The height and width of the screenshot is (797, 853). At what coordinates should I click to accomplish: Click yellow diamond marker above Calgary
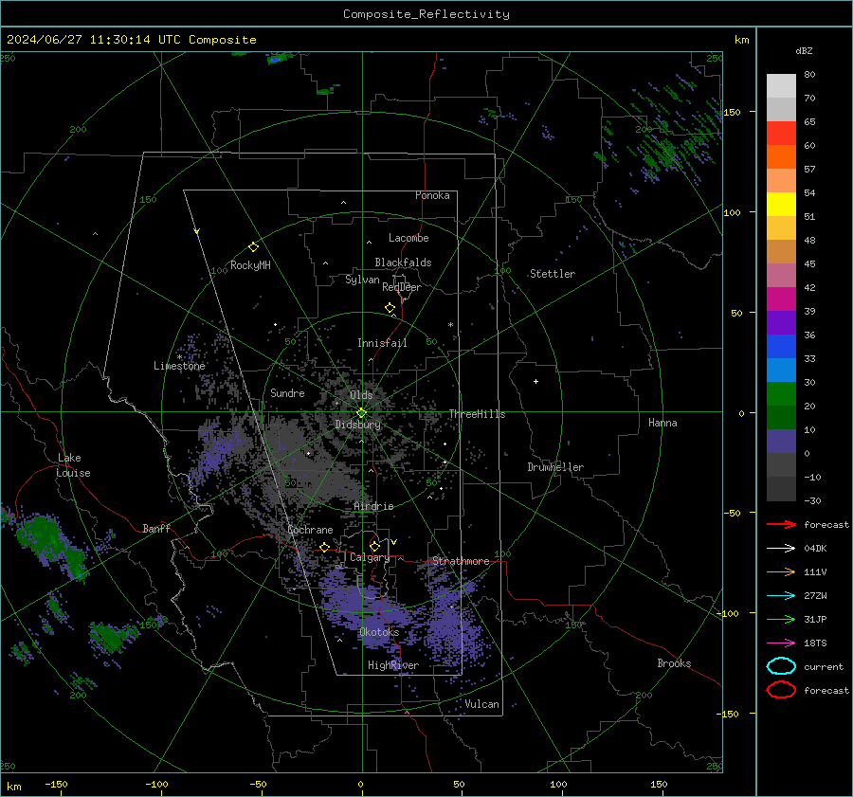click(374, 546)
